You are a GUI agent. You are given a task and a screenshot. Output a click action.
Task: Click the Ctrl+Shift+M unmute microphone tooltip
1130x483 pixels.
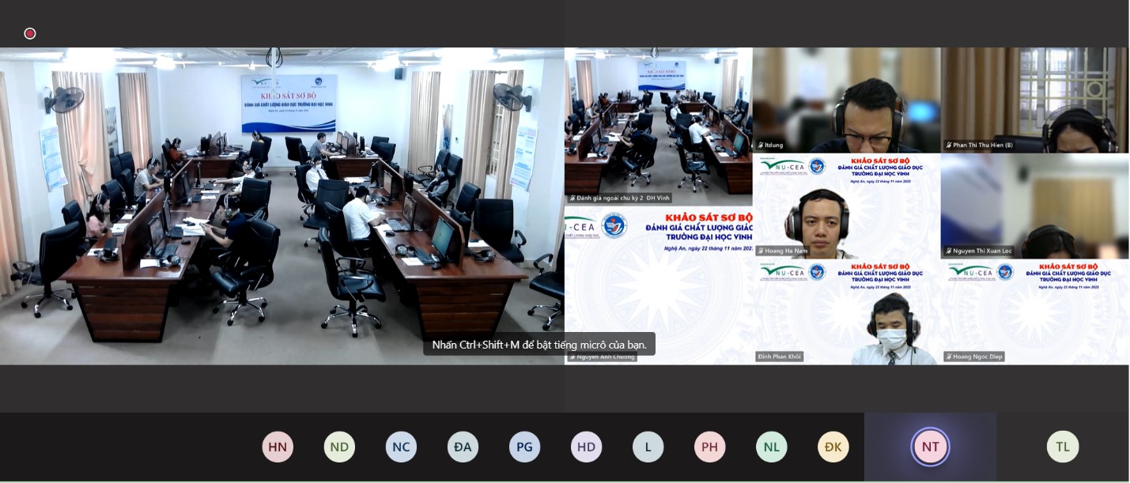point(539,345)
